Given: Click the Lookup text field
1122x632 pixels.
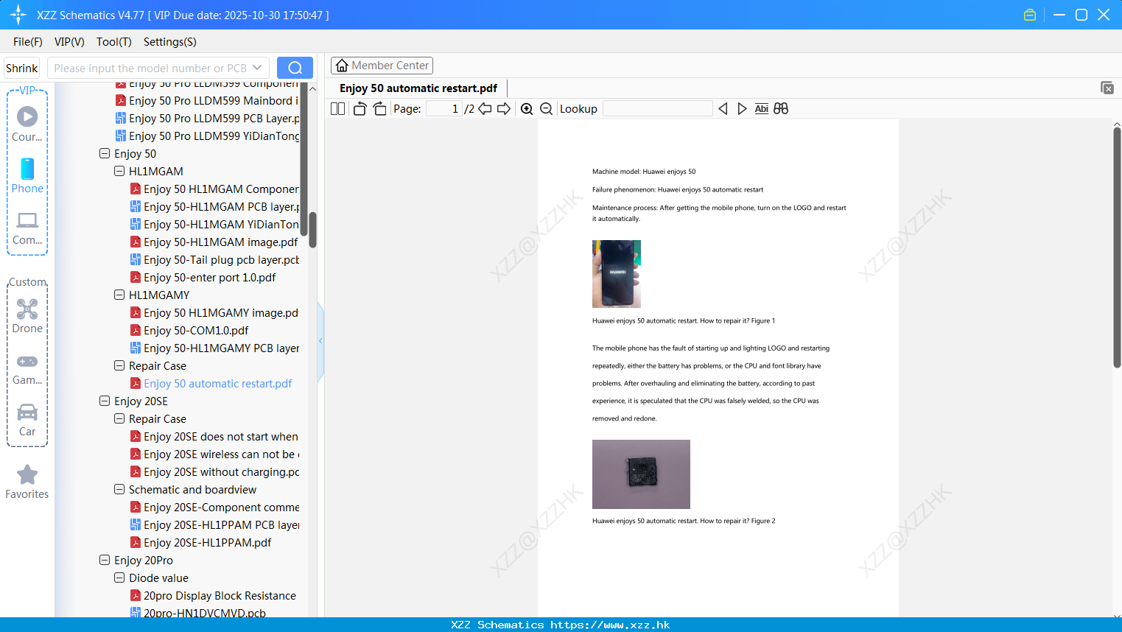Looking at the screenshot, I should 657,108.
